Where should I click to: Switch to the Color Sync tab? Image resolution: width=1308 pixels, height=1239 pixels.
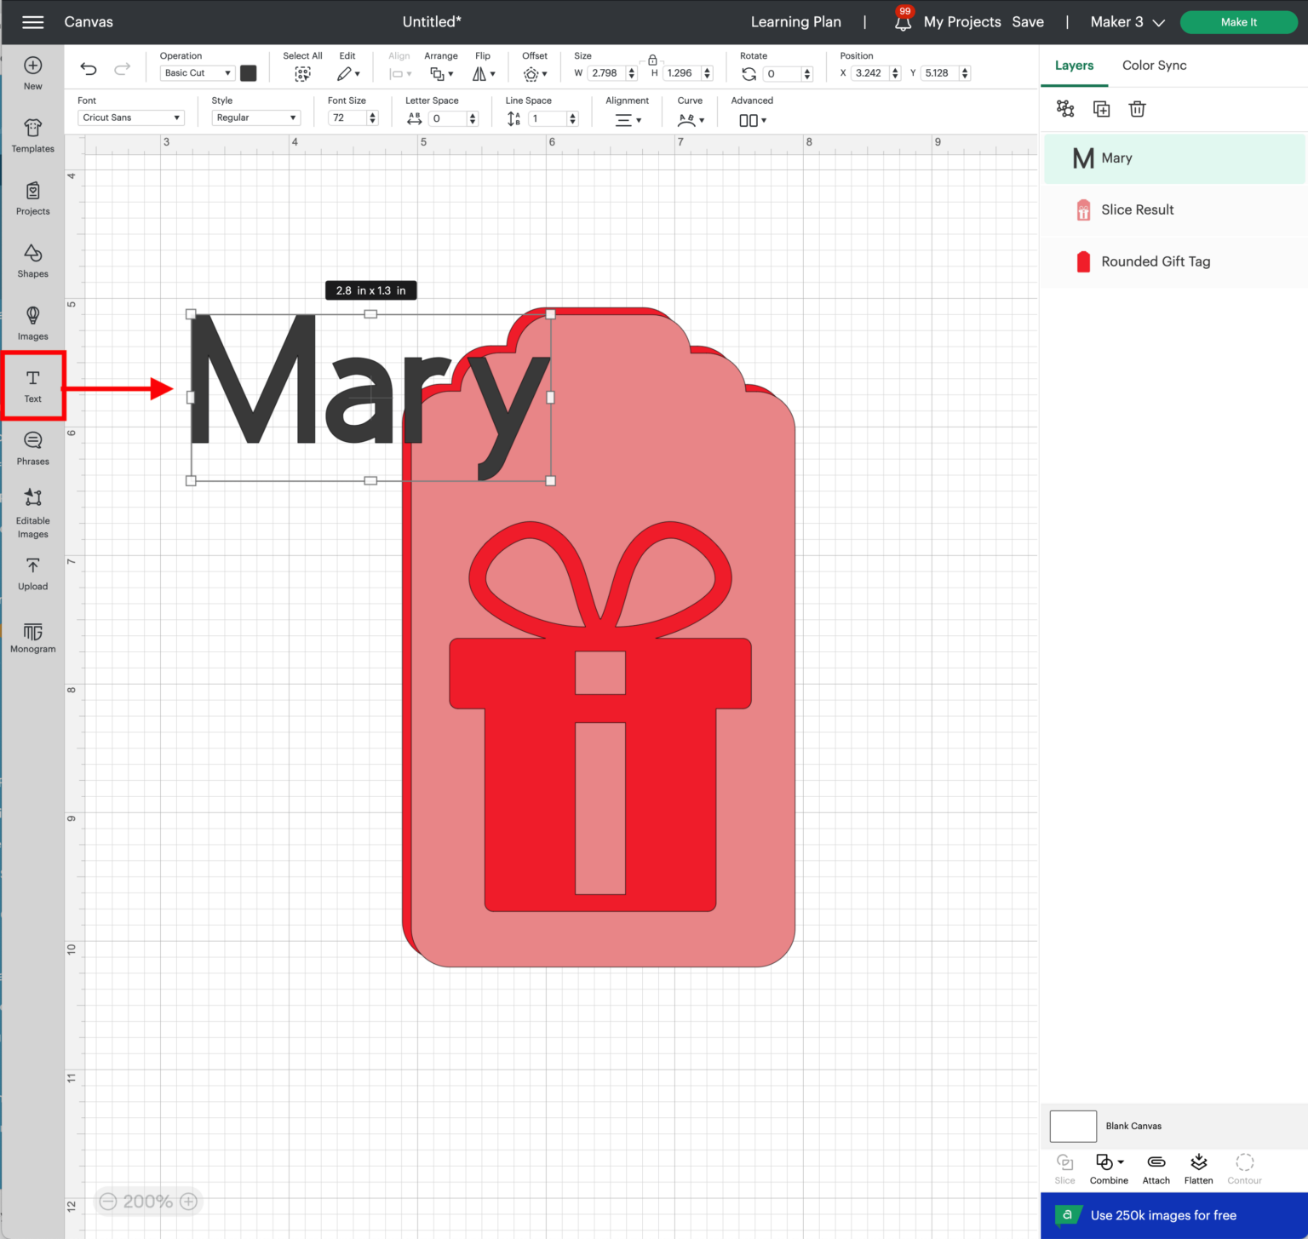point(1154,66)
